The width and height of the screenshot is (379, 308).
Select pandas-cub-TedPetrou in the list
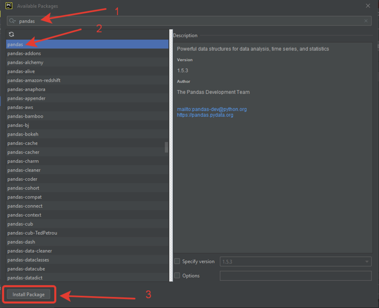pos(87,233)
